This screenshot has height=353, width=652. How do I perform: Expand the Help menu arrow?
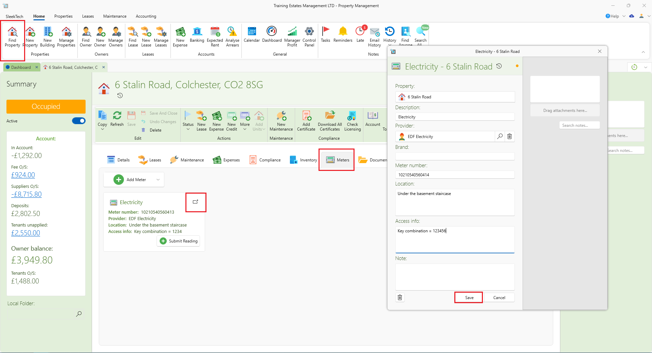click(624, 16)
